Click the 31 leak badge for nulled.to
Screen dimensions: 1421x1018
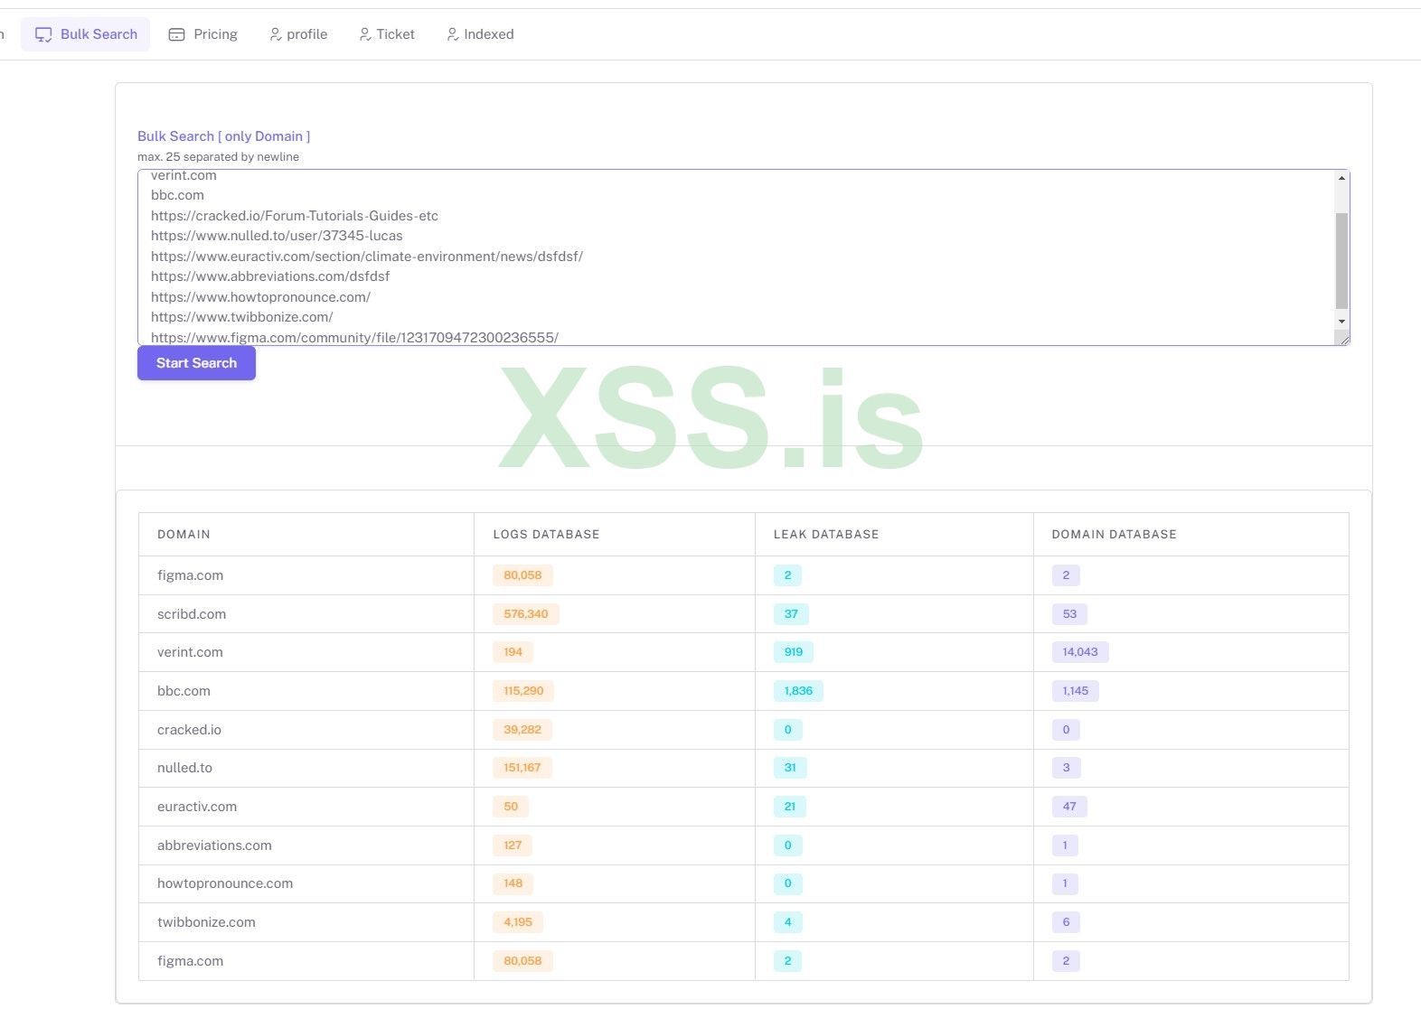click(790, 768)
